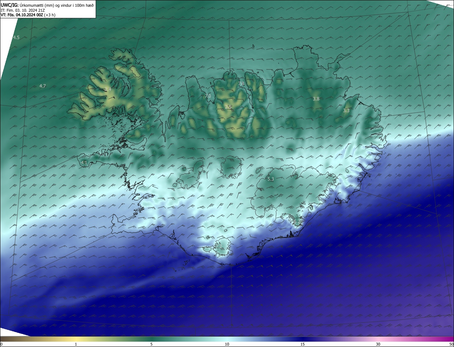
Task: Click the 4.7 value label on the map
Action: point(43,86)
